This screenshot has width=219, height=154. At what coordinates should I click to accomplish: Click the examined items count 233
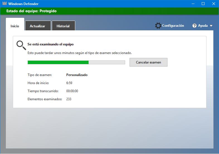point(69,99)
